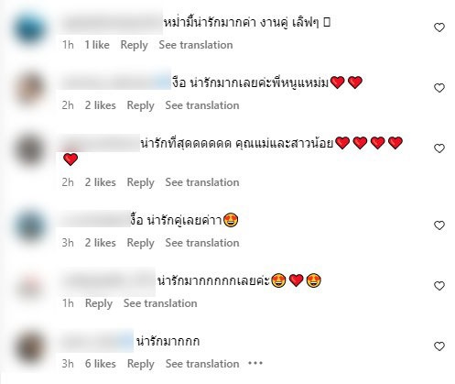Like the 'น่ารักมากกกกกเลยค่ะ' comment heart
455x384 pixels.
[439, 286]
